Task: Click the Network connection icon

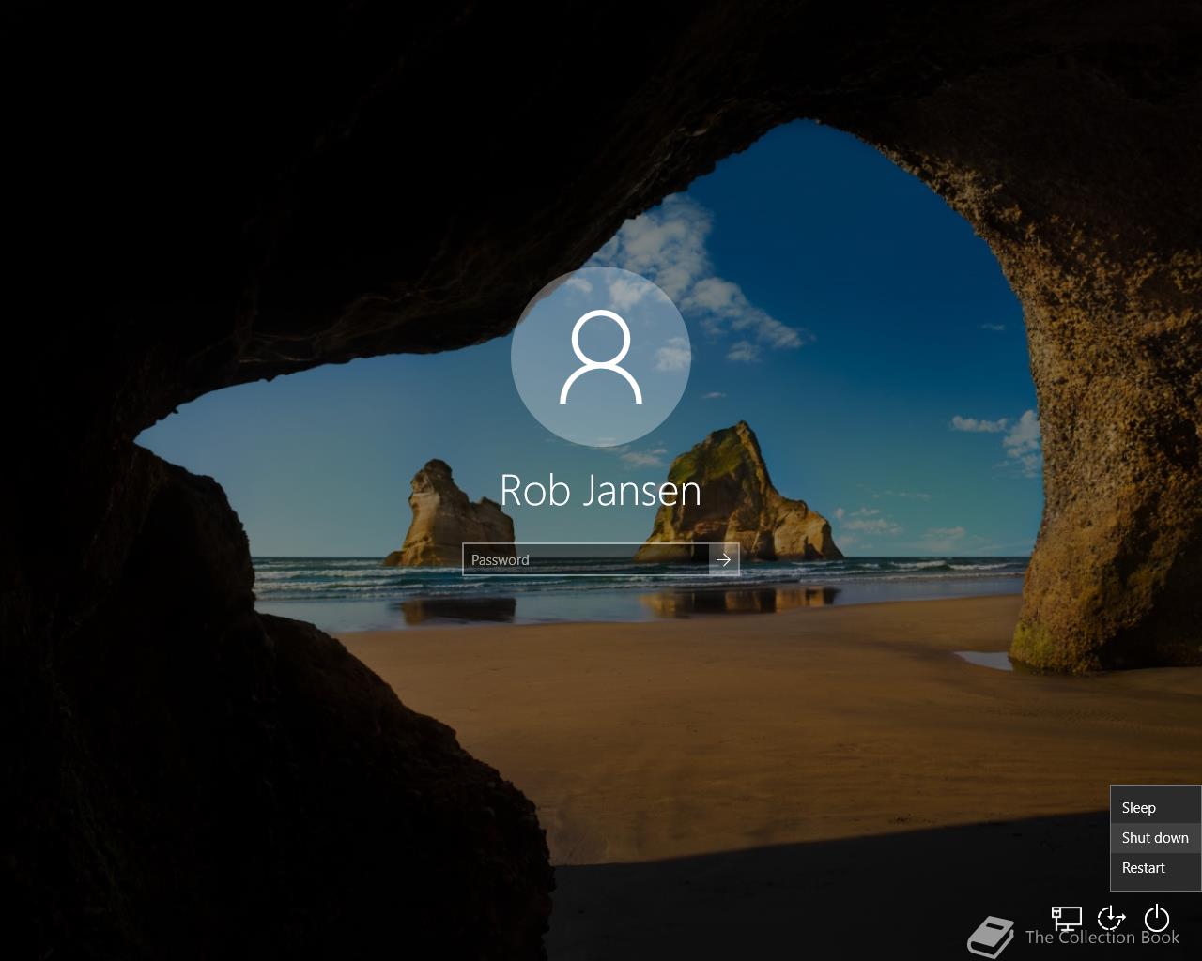Action: [x=1067, y=918]
